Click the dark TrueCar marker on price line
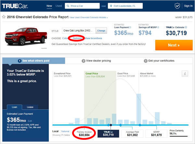This screenshot has height=144, width=195. tap(111, 125)
